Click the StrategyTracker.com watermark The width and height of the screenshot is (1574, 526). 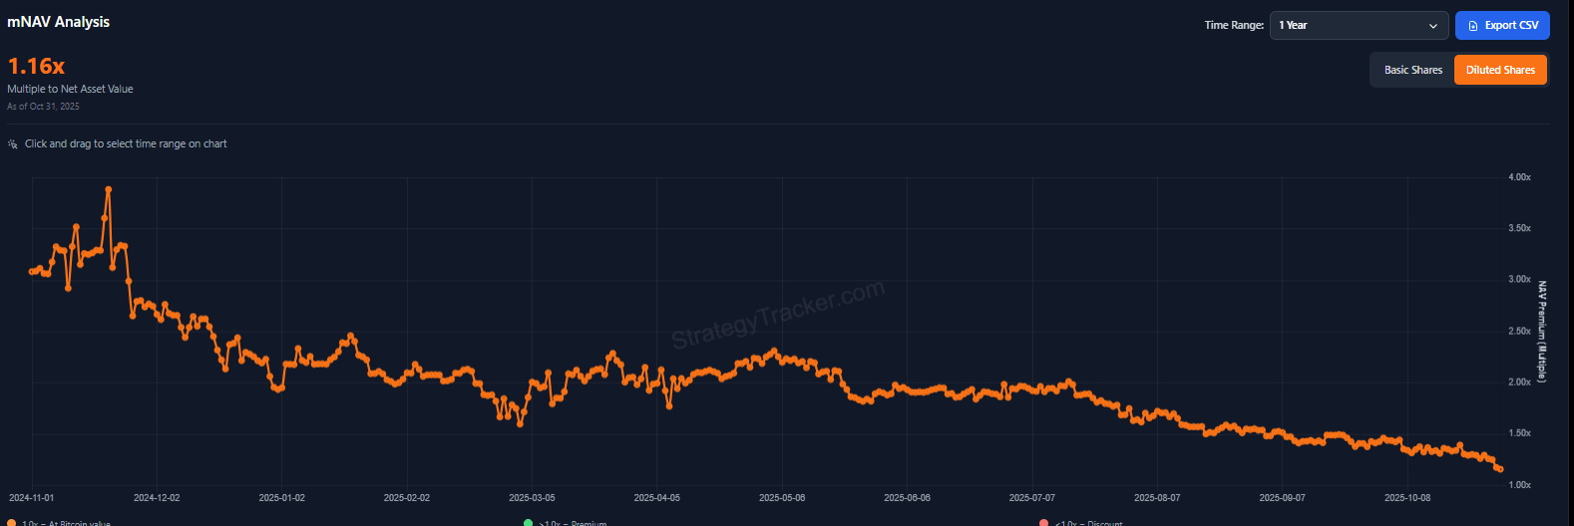coord(777,315)
